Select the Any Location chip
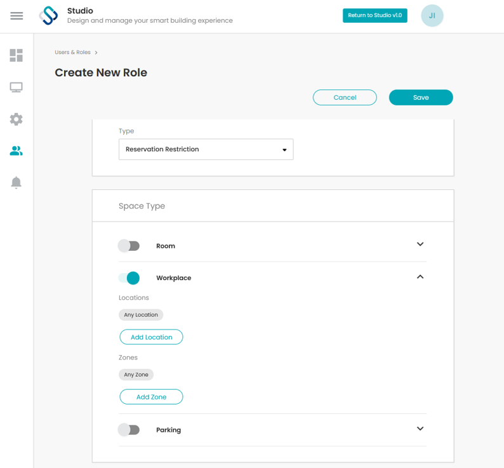Image resolution: width=504 pixels, height=468 pixels. coord(141,314)
